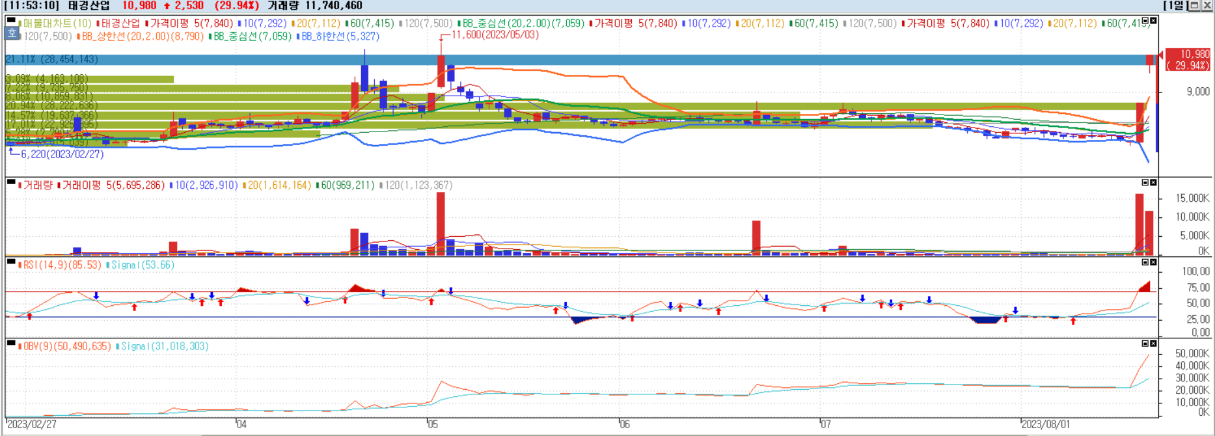This screenshot has height=436, width=1215.
Task: Click the 15,000K volume axis label
Action: [1192, 198]
